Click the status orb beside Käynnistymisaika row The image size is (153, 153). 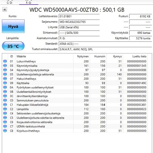click(5, 66)
